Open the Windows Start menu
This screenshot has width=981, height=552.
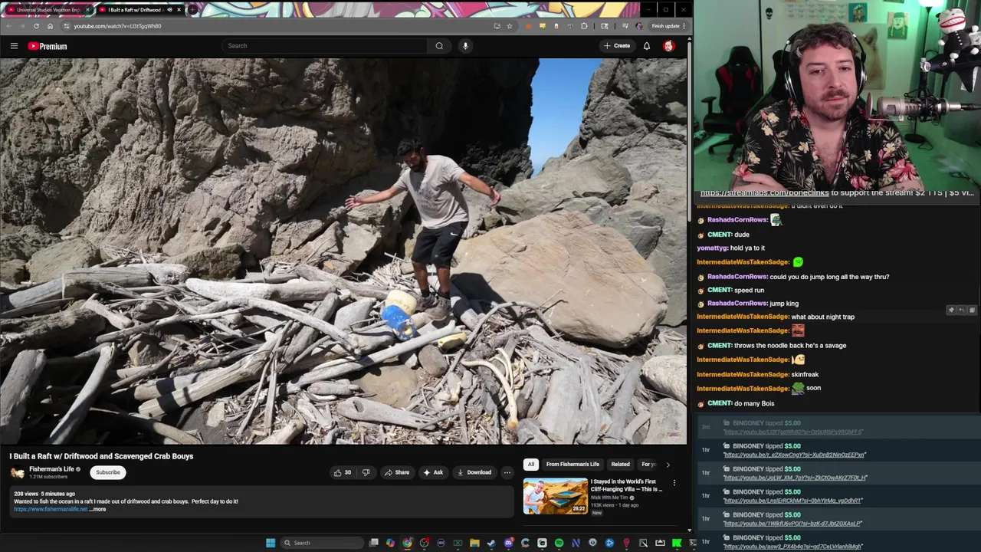(x=271, y=543)
